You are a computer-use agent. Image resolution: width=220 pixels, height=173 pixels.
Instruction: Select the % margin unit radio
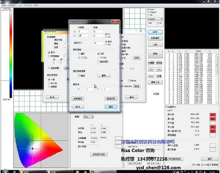tap(106, 34)
